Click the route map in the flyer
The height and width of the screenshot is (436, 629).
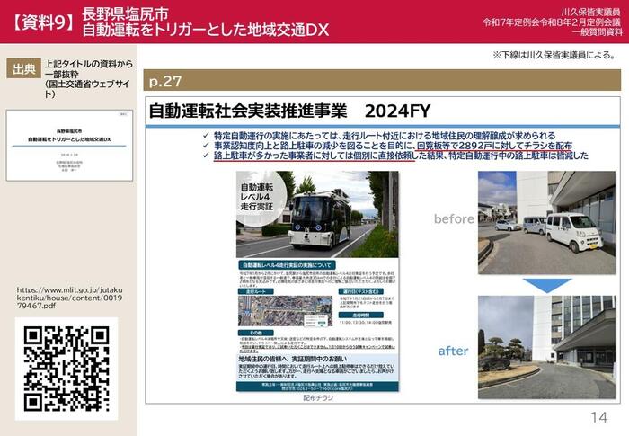(272, 310)
